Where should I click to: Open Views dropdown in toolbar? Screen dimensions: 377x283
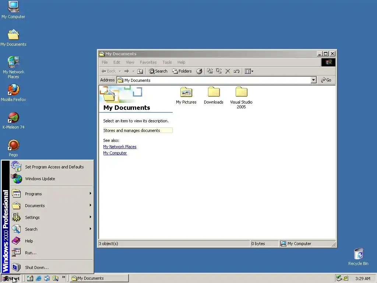point(249,71)
